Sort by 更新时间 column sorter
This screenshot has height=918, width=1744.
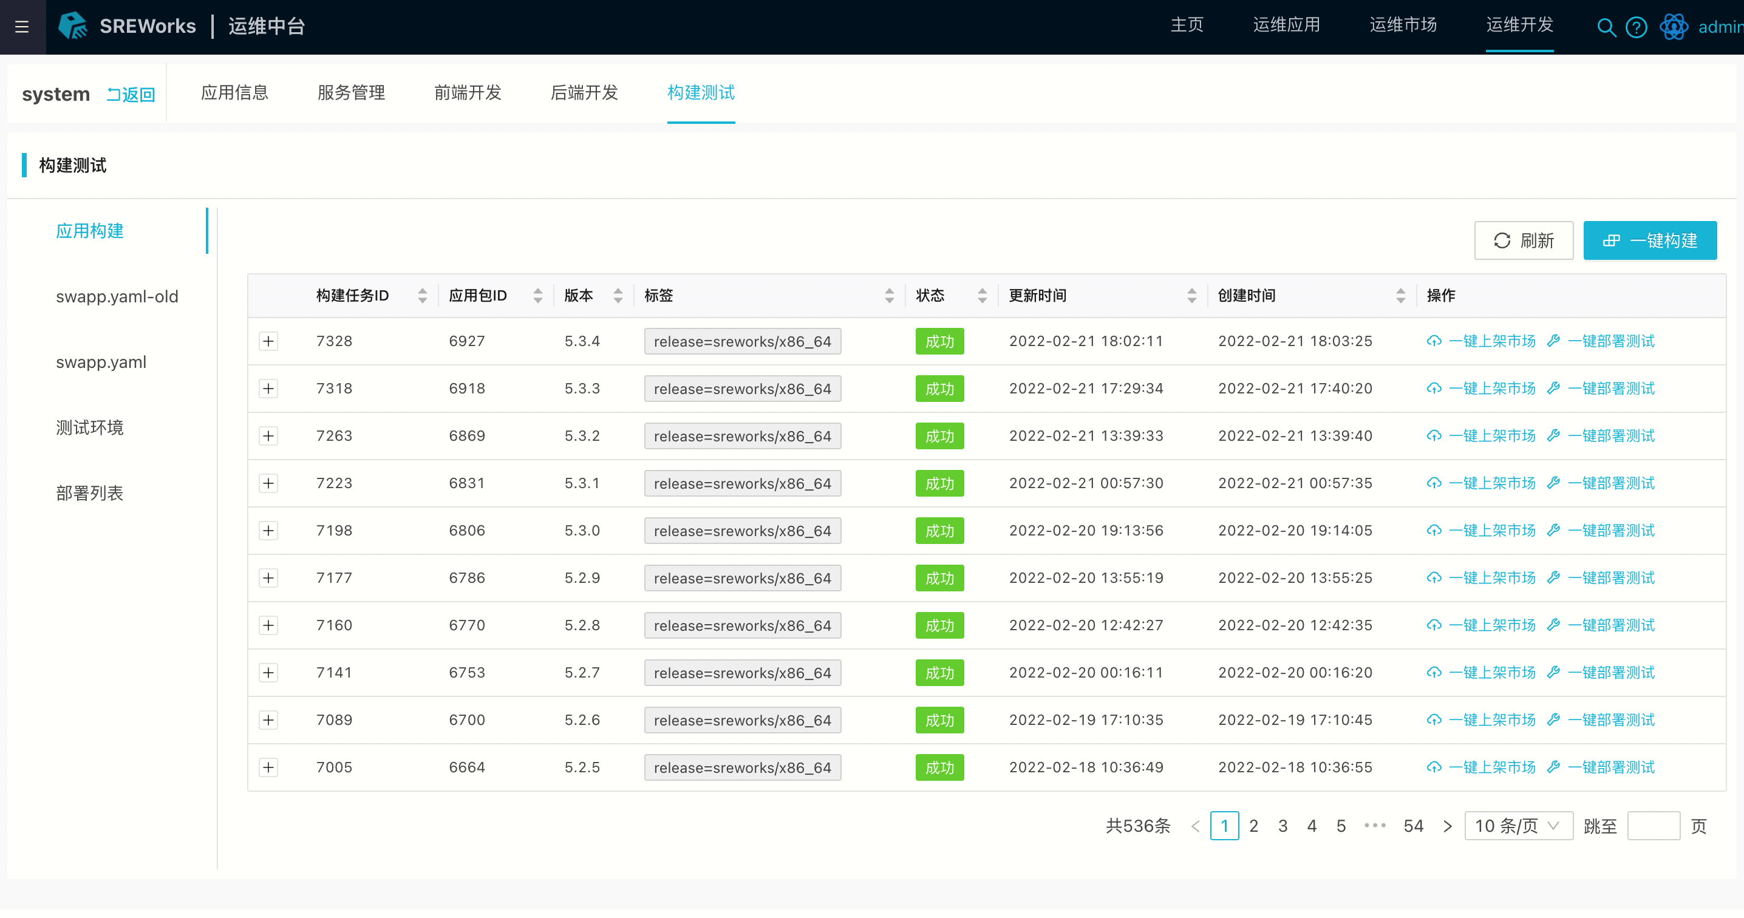point(1191,295)
